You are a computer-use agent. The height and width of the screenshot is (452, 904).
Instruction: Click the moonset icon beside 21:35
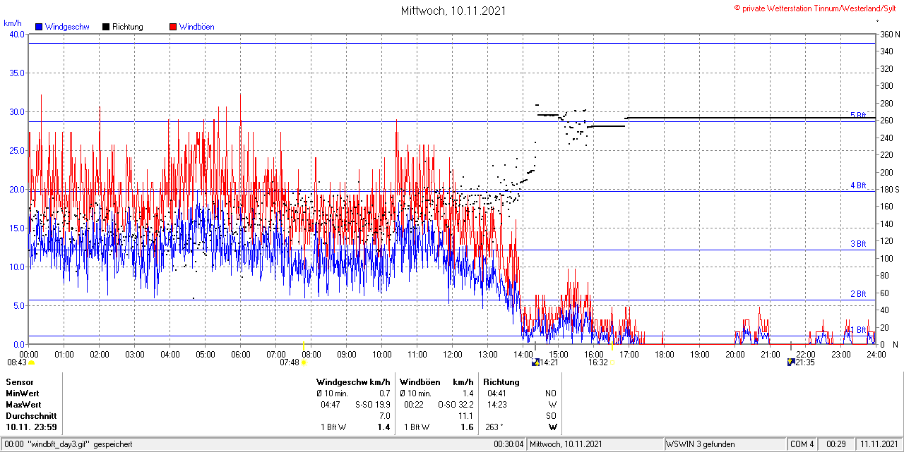(x=791, y=362)
